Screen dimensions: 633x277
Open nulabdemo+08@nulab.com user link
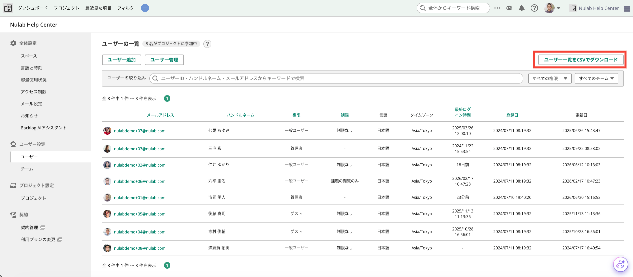coord(140,248)
